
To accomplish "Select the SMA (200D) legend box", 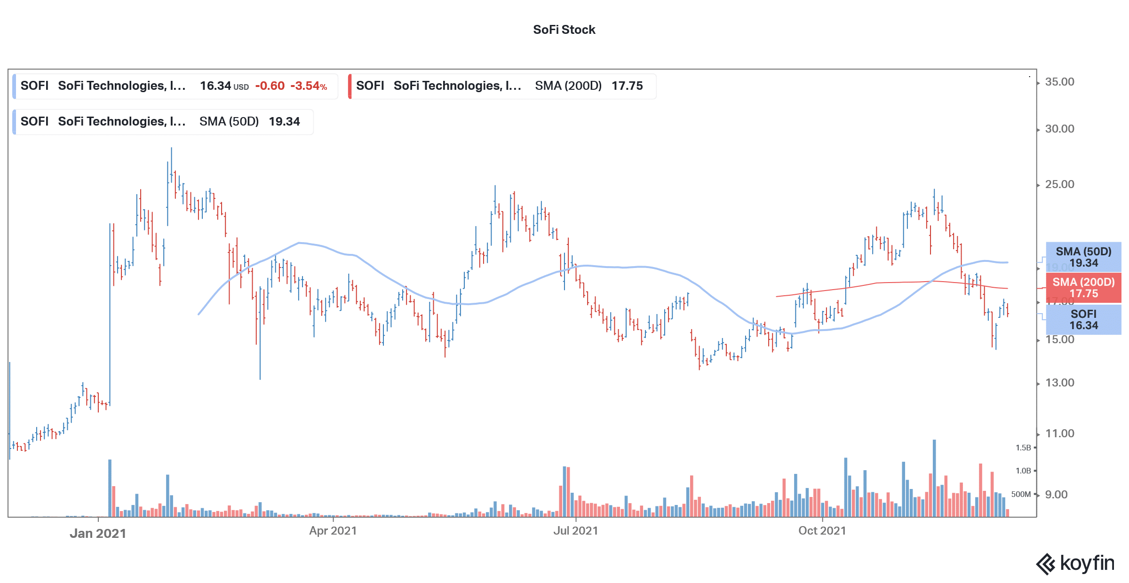I will 502,86.
